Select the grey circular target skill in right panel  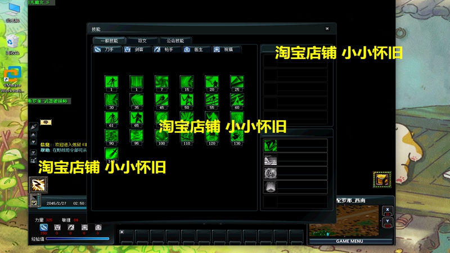point(271,173)
